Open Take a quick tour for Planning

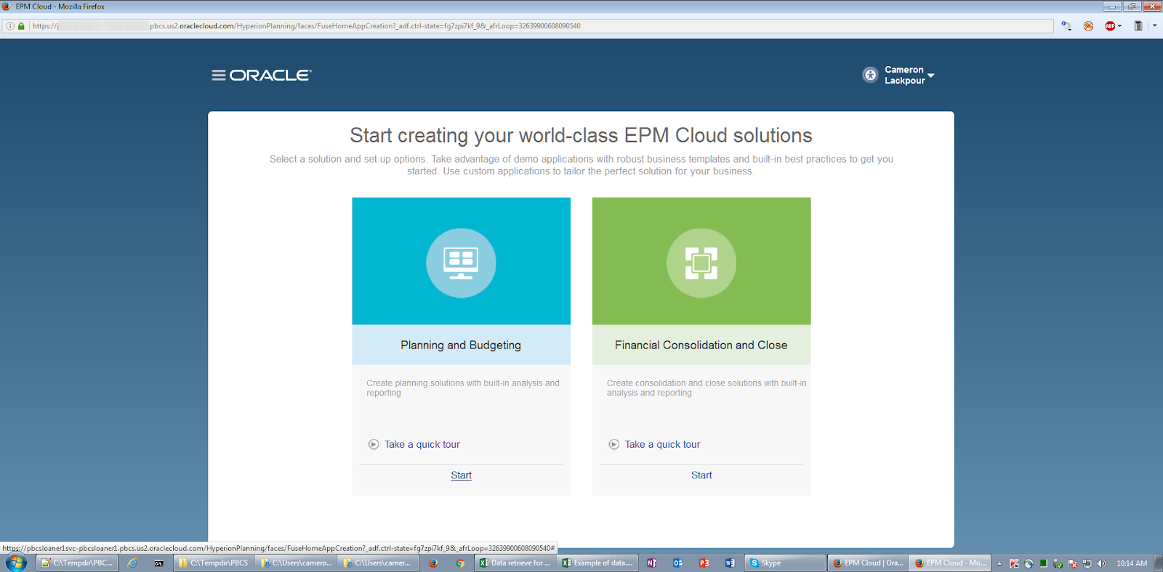[x=422, y=444]
